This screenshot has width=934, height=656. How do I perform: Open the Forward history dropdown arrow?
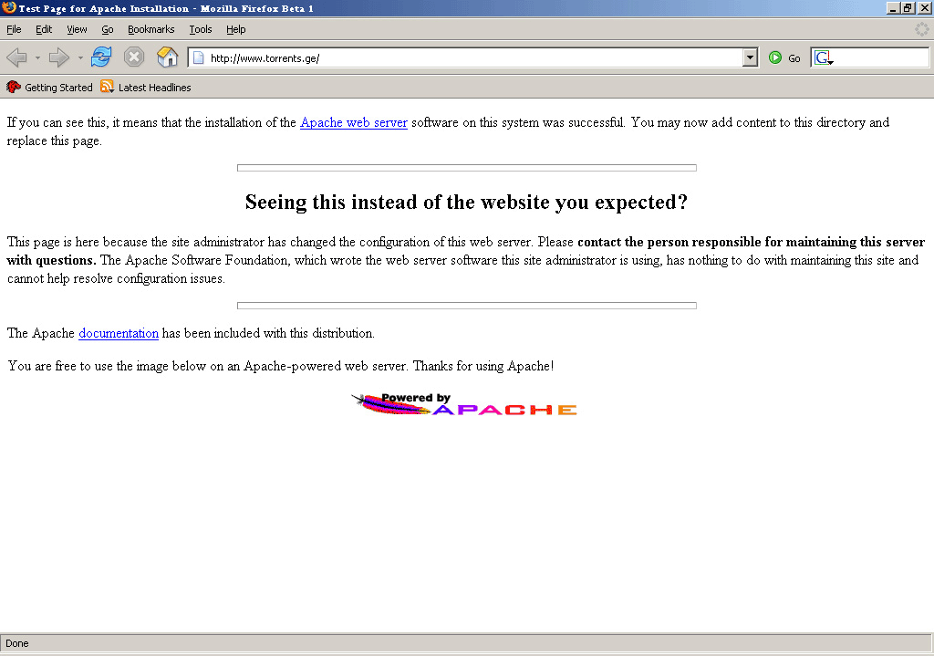80,57
